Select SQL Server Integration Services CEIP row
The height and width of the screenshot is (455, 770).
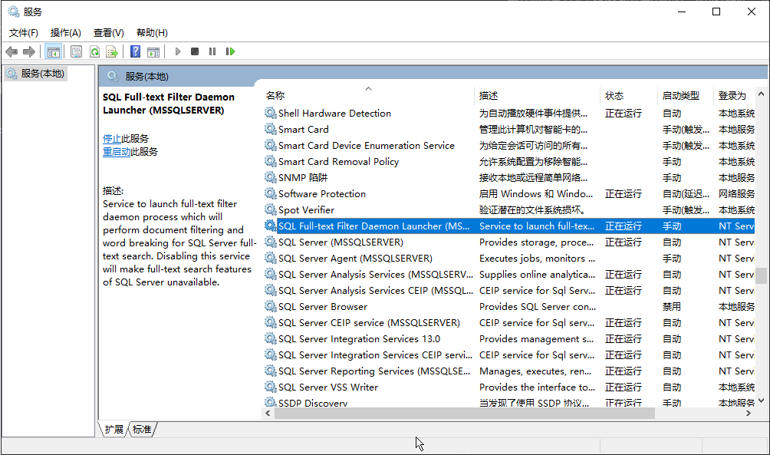coord(509,354)
